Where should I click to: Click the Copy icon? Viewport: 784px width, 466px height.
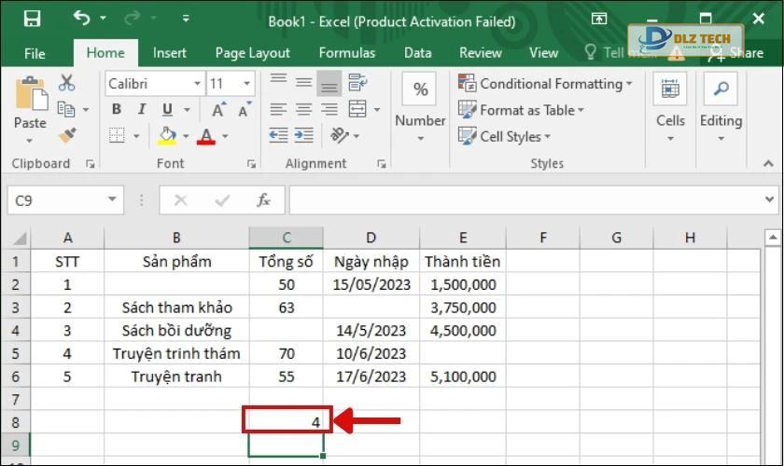point(66,109)
